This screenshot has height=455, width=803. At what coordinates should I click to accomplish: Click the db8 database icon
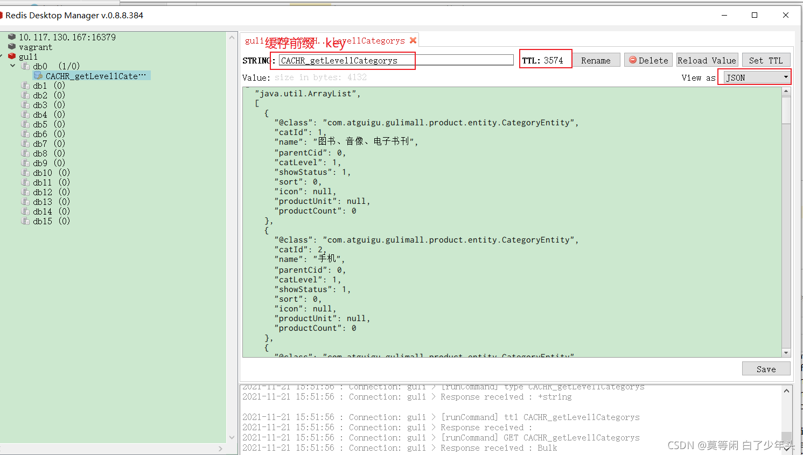pos(25,153)
